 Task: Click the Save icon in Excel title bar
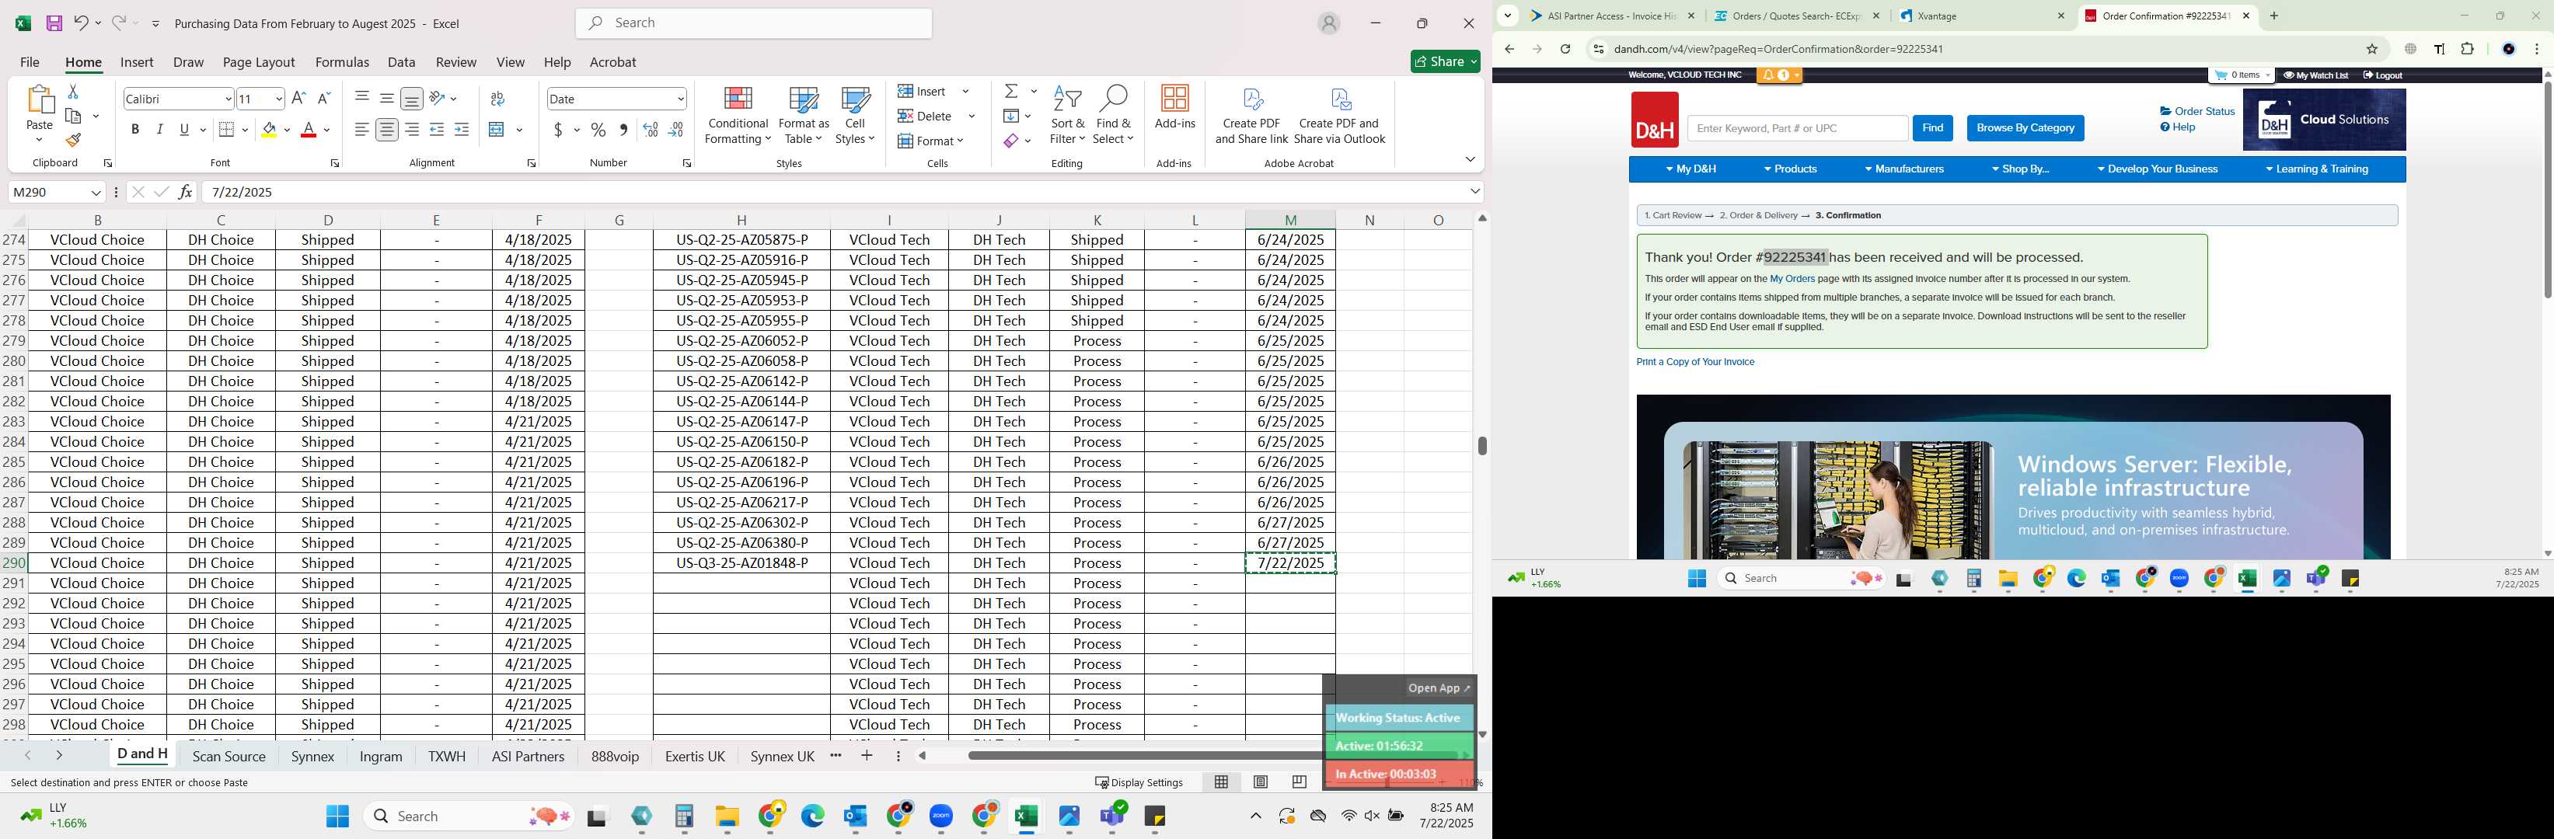(54, 23)
